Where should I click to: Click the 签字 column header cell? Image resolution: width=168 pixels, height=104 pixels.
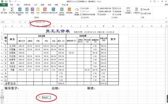point(113,39)
